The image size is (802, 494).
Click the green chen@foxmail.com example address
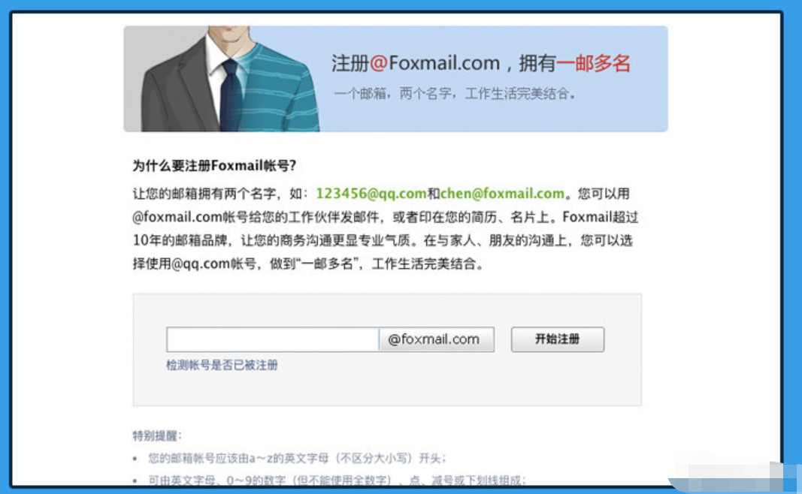pyautogui.click(x=502, y=194)
